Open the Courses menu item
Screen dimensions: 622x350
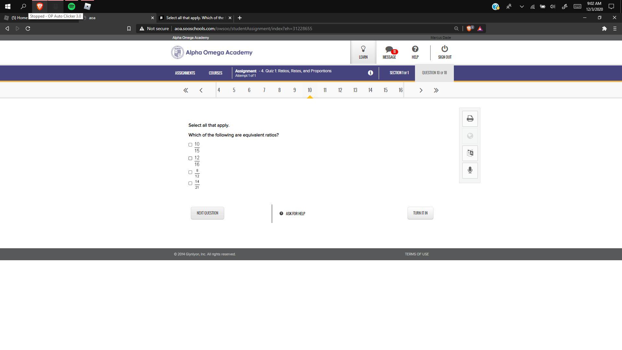215,73
